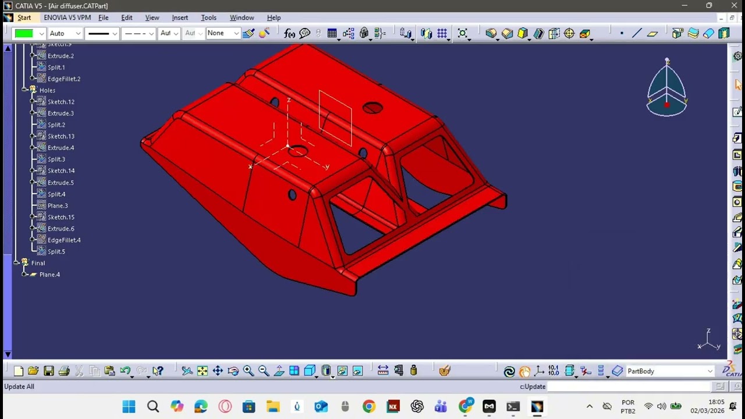Open the Design Table icon

[332, 33]
